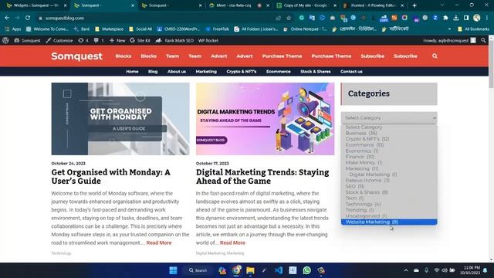This screenshot has height=278, width=494.
Task: Open the share page icon in address bar
Action: click(x=278, y=18)
